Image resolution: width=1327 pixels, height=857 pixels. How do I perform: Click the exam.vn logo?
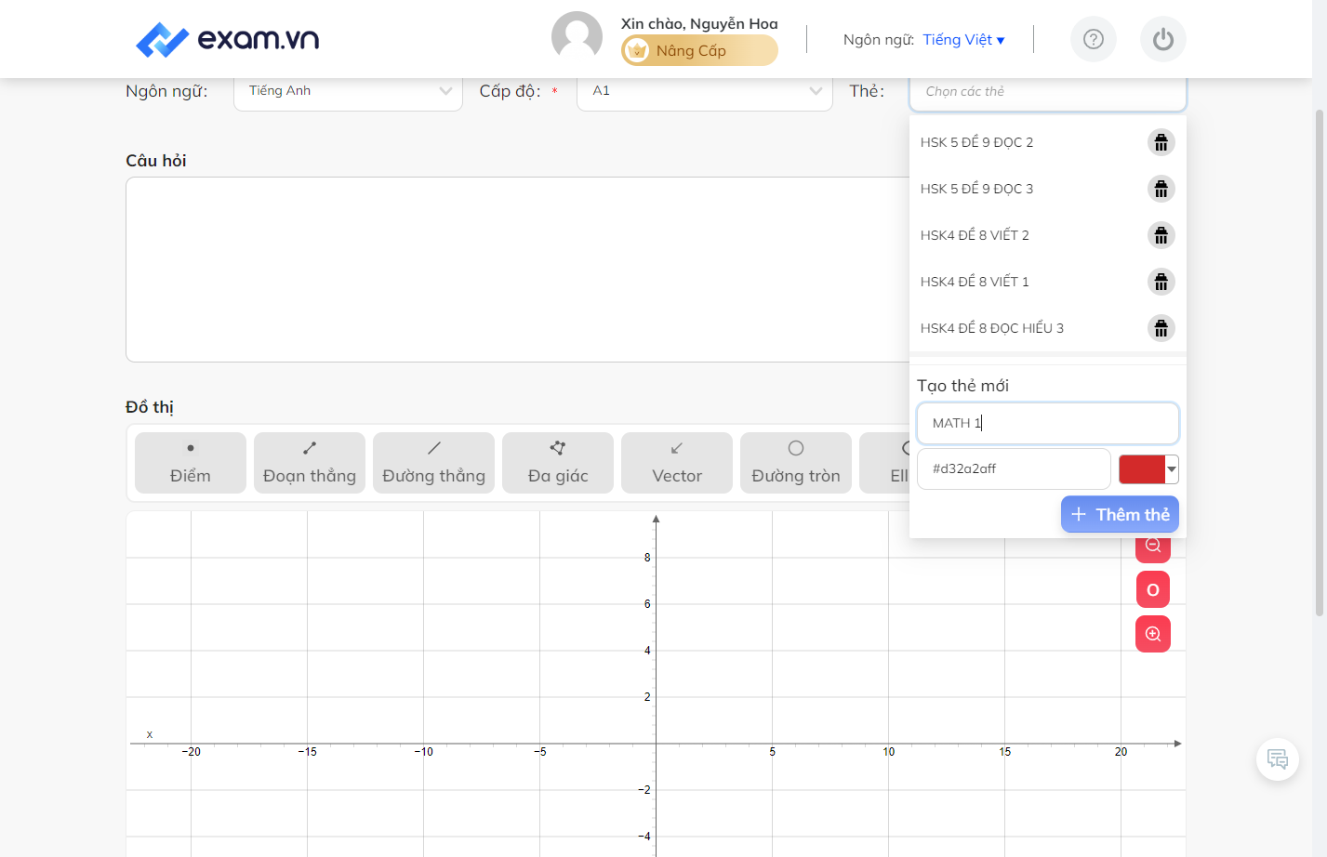click(x=228, y=39)
